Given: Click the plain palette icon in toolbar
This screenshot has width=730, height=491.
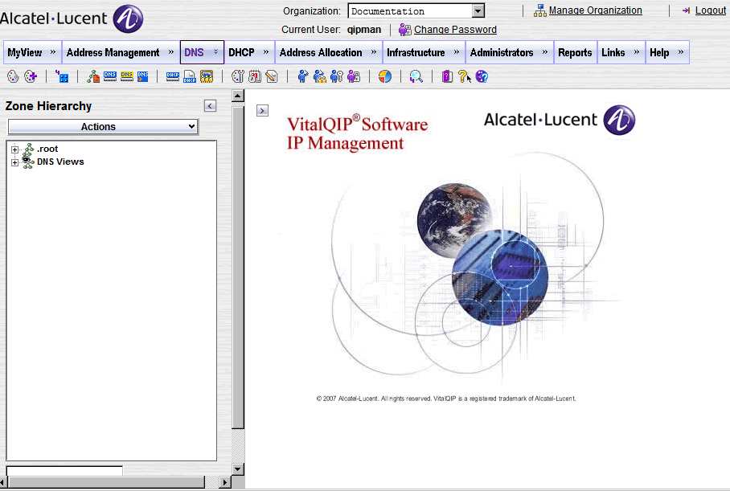Looking at the screenshot, I should click(x=13, y=76).
